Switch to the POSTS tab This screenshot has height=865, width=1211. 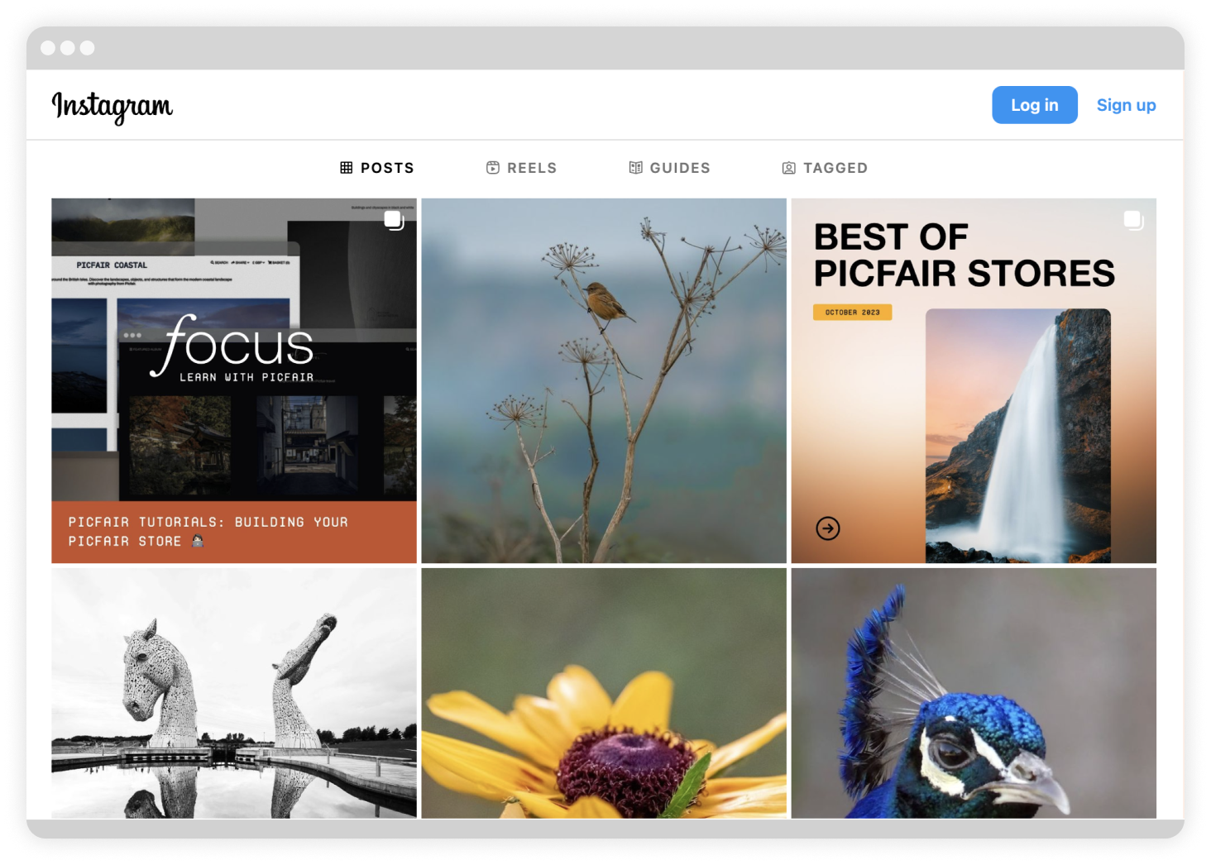coord(377,168)
